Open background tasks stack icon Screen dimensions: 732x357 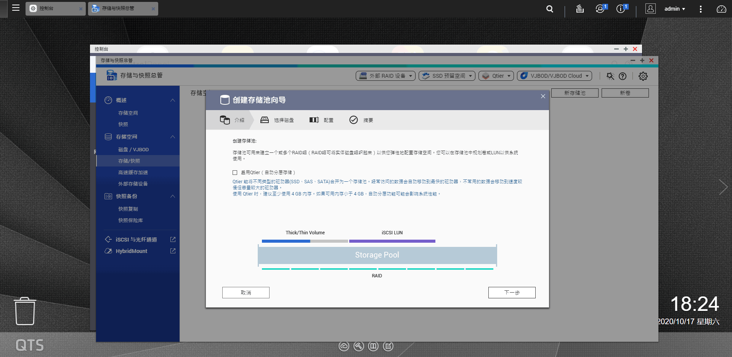point(580,9)
